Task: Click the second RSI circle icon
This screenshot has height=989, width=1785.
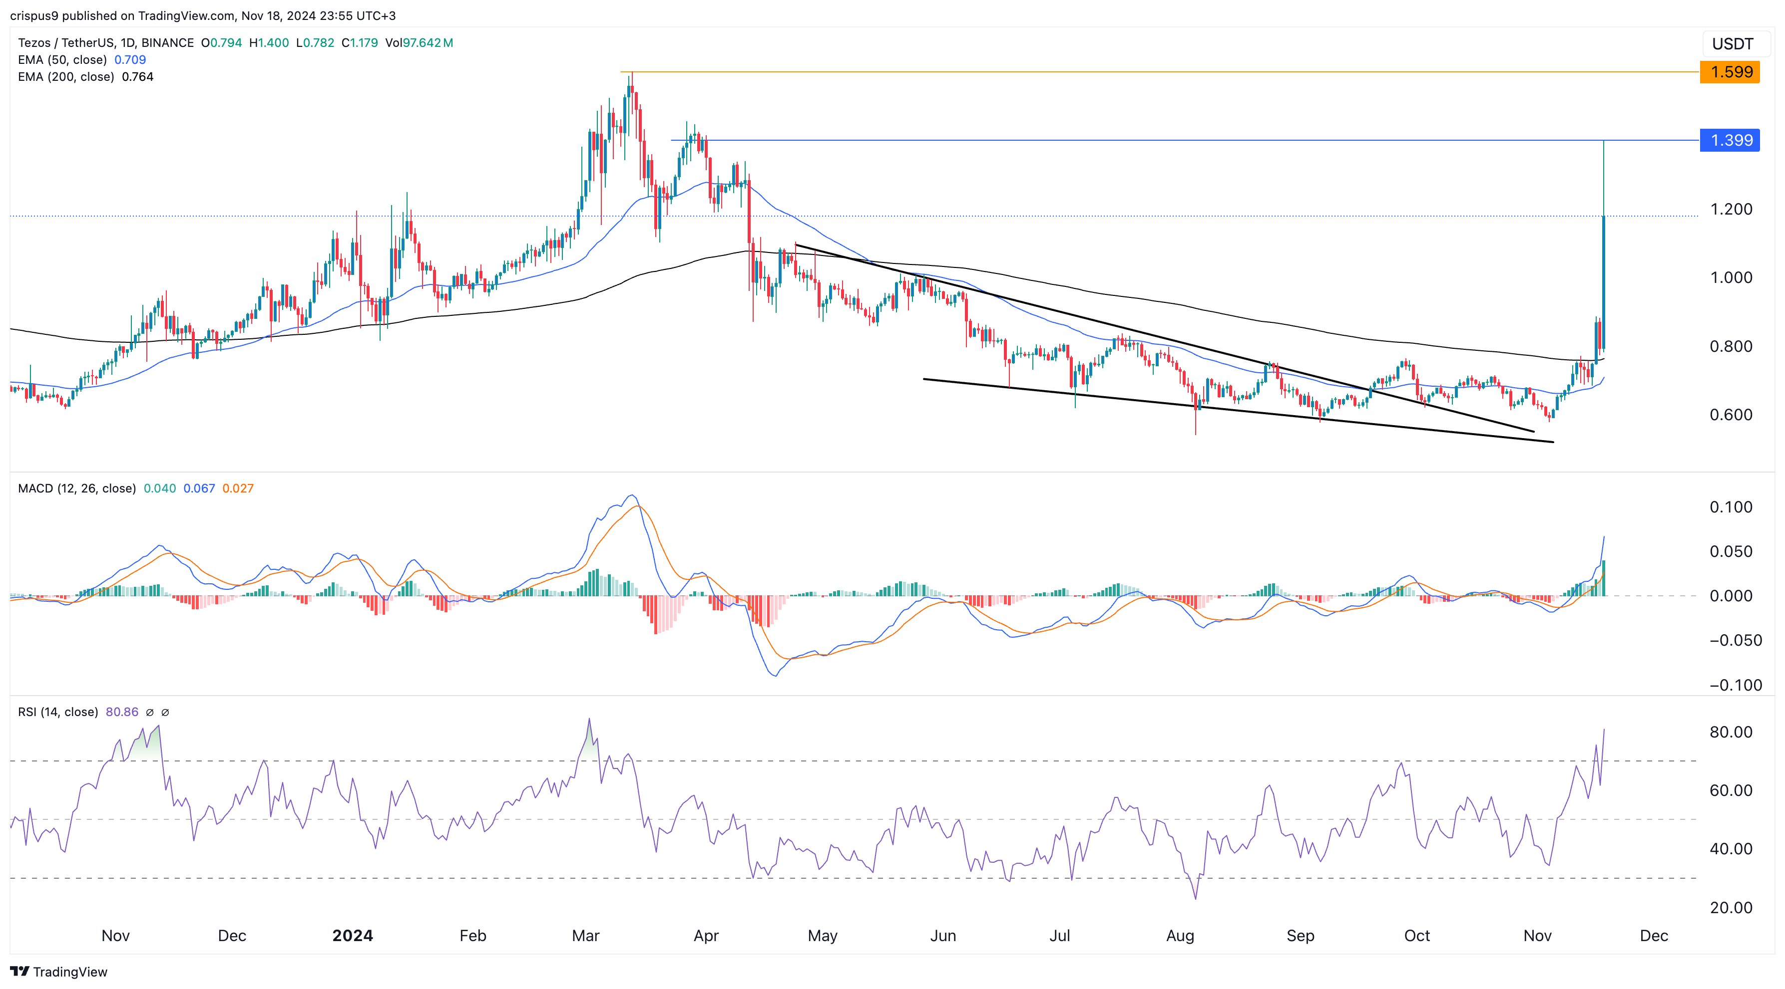Action: tap(165, 712)
